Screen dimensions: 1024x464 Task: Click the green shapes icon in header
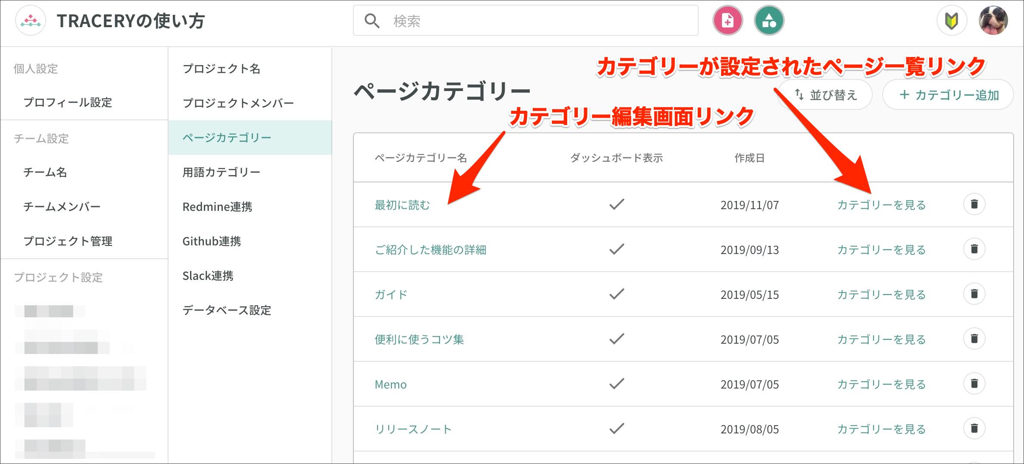coord(769,21)
